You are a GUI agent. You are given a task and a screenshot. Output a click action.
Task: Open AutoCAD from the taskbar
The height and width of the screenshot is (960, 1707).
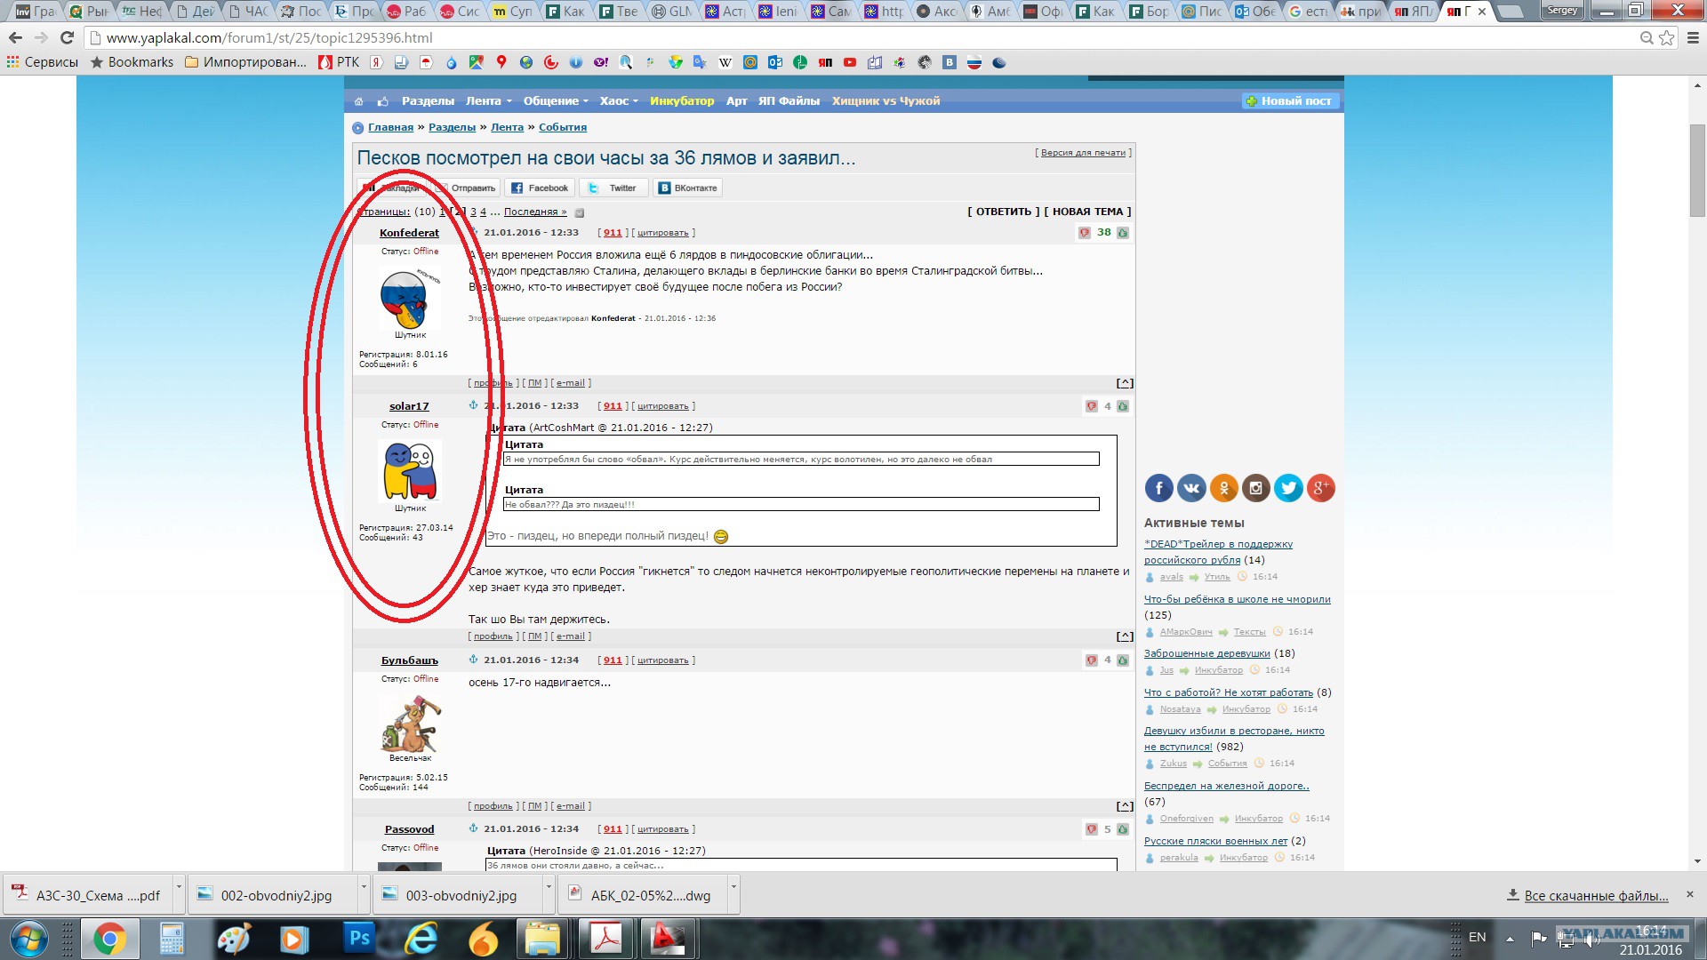click(x=669, y=939)
